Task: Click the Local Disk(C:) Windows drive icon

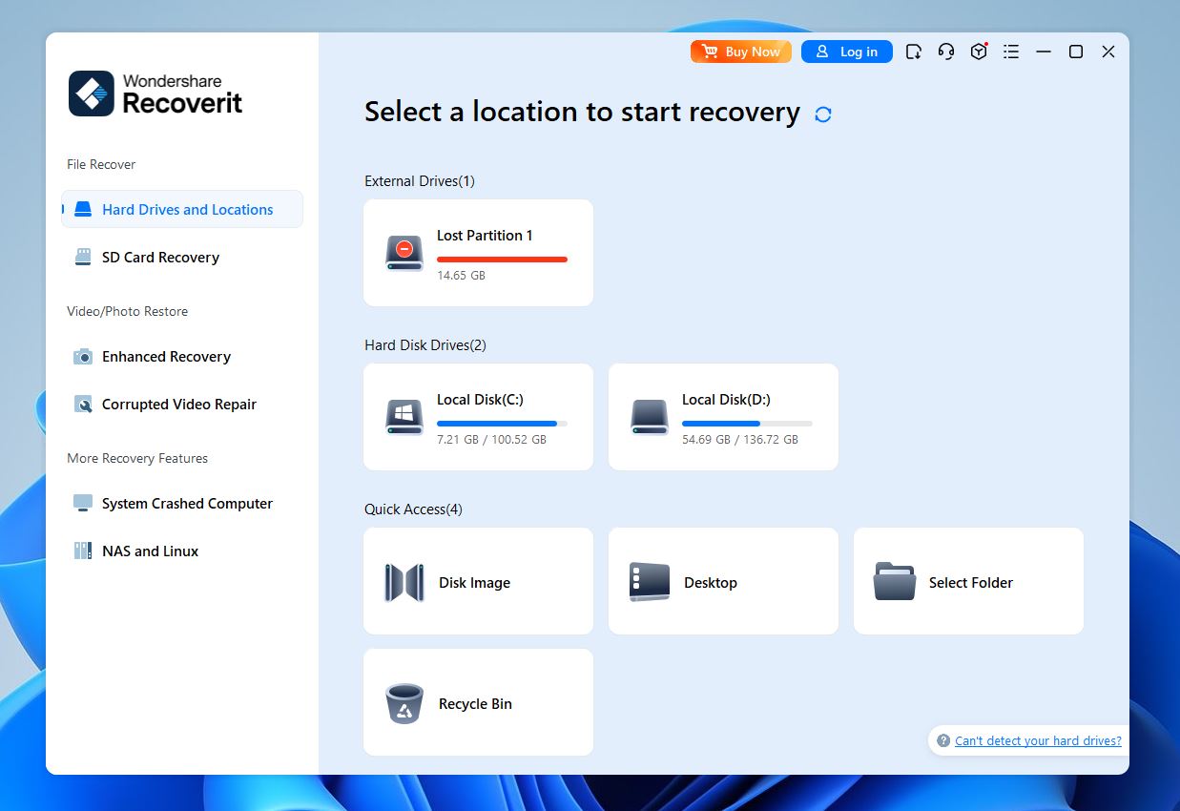Action: [404, 417]
